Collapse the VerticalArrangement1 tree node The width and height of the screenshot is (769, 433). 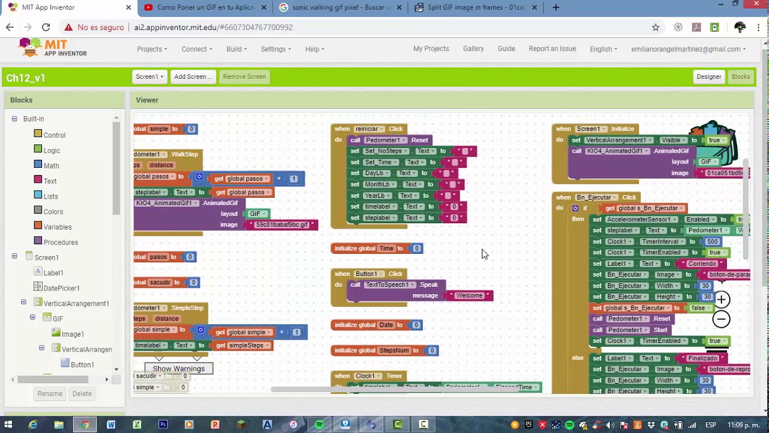[23, 302]
